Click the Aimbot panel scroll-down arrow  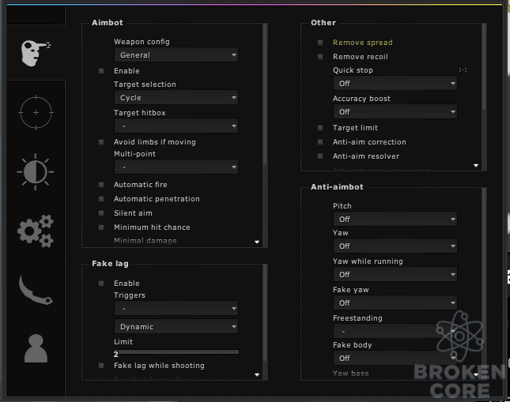pyautogui.click(x=257, y=242)
